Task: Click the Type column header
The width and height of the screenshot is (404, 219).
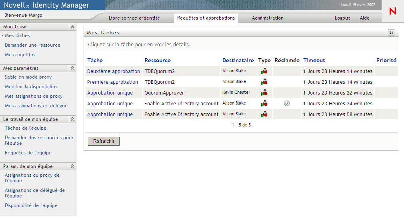Action: tap(264, 60)
